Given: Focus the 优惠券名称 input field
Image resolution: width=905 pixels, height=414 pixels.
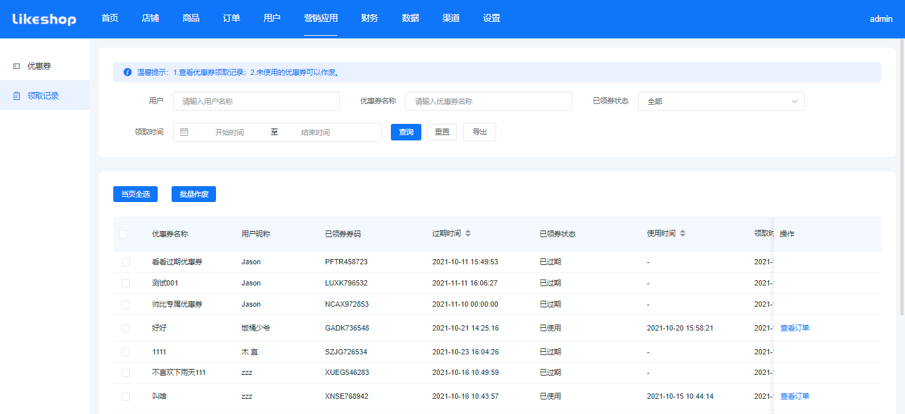Looking at the screenshot, I should point(489,101).
